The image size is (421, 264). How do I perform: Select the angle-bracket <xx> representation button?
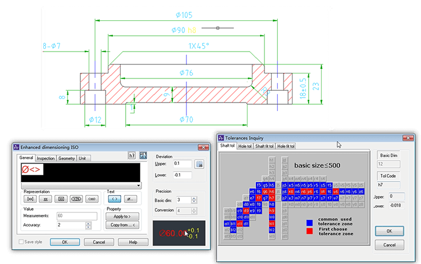click(x=91, y=198)
